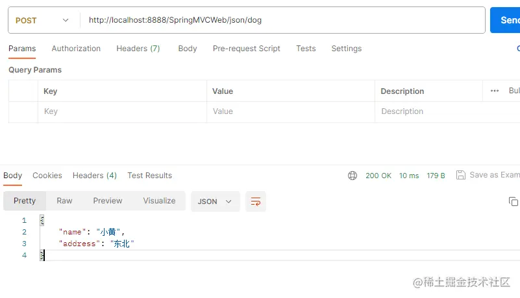Click the Value column header
Screen dimensions: 520x298
(223, 91)
